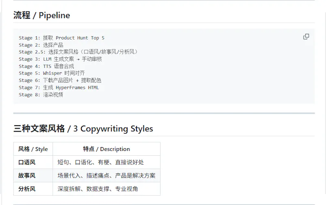Click the 风格 / Style column header
326x205 pixels.
pyautogui.click(x=33, y=149)
